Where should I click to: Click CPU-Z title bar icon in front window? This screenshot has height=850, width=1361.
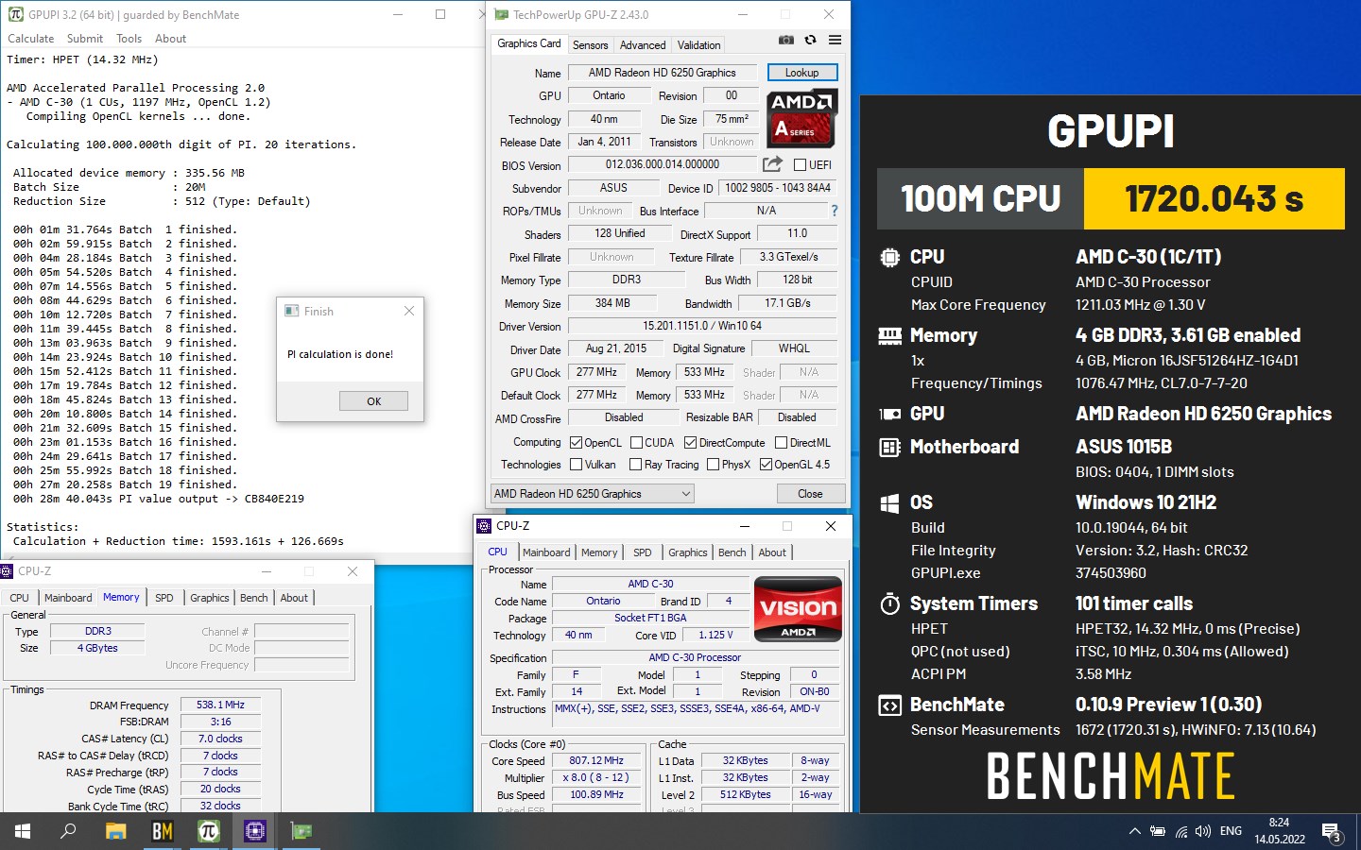click(x=485, y=526)
